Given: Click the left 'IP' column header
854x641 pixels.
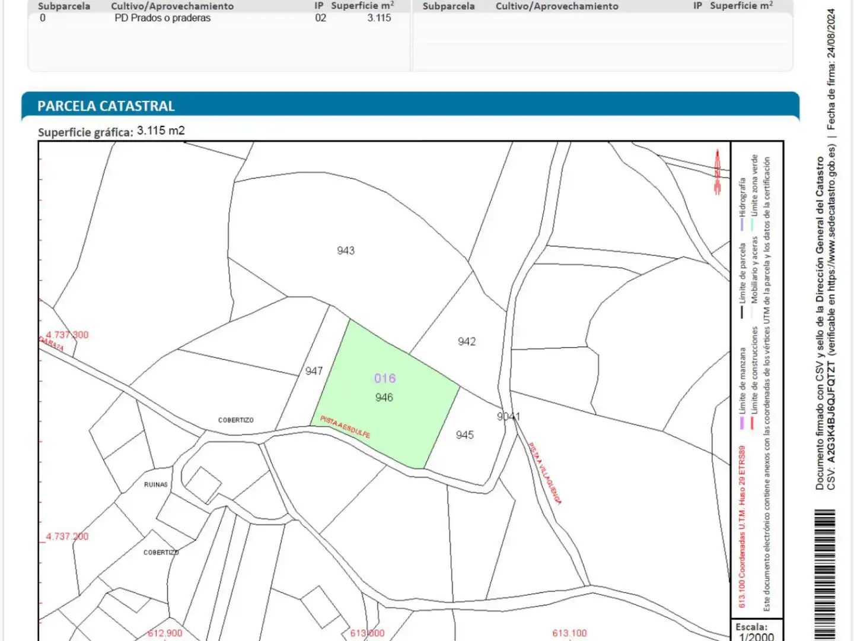Looking at the screenshot, I should click(319, 5).
